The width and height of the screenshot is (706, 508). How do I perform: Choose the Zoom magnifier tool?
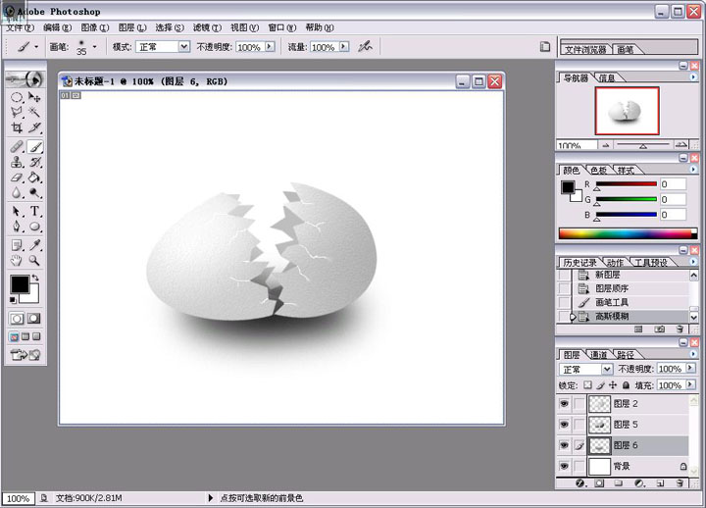tap(35, 261)
